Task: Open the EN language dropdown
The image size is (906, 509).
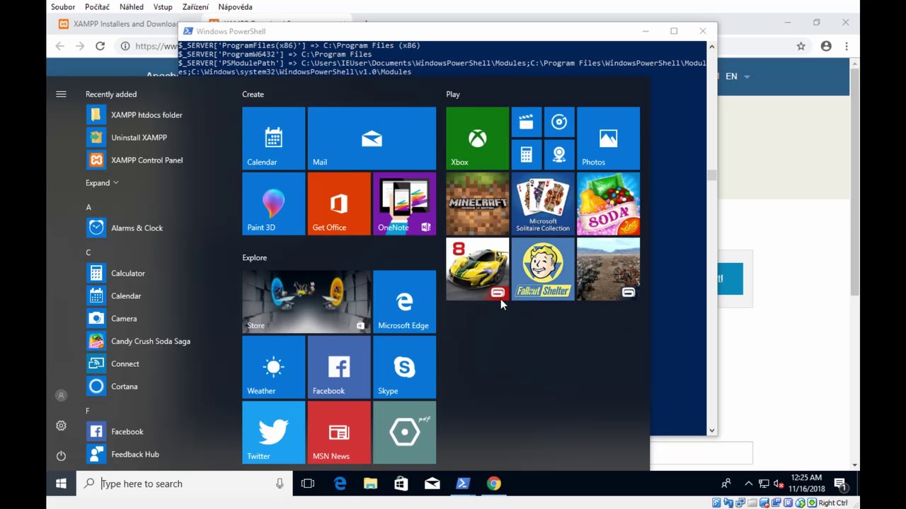Action: point(738,76)
